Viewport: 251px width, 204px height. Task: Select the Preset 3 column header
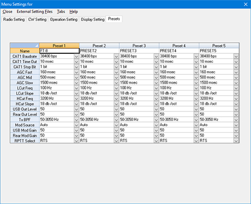point(139,46)
